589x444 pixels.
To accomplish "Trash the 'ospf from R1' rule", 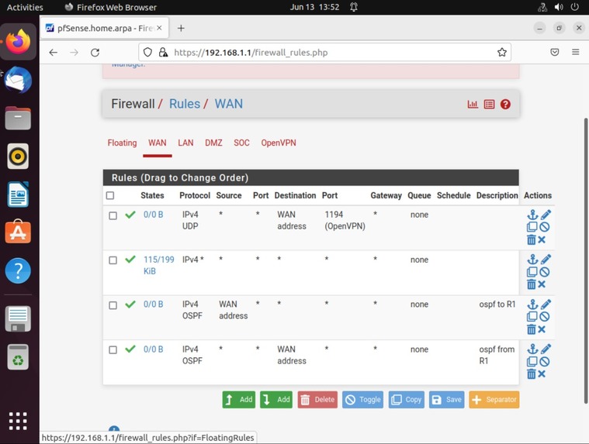I will (x=531, y=374).
